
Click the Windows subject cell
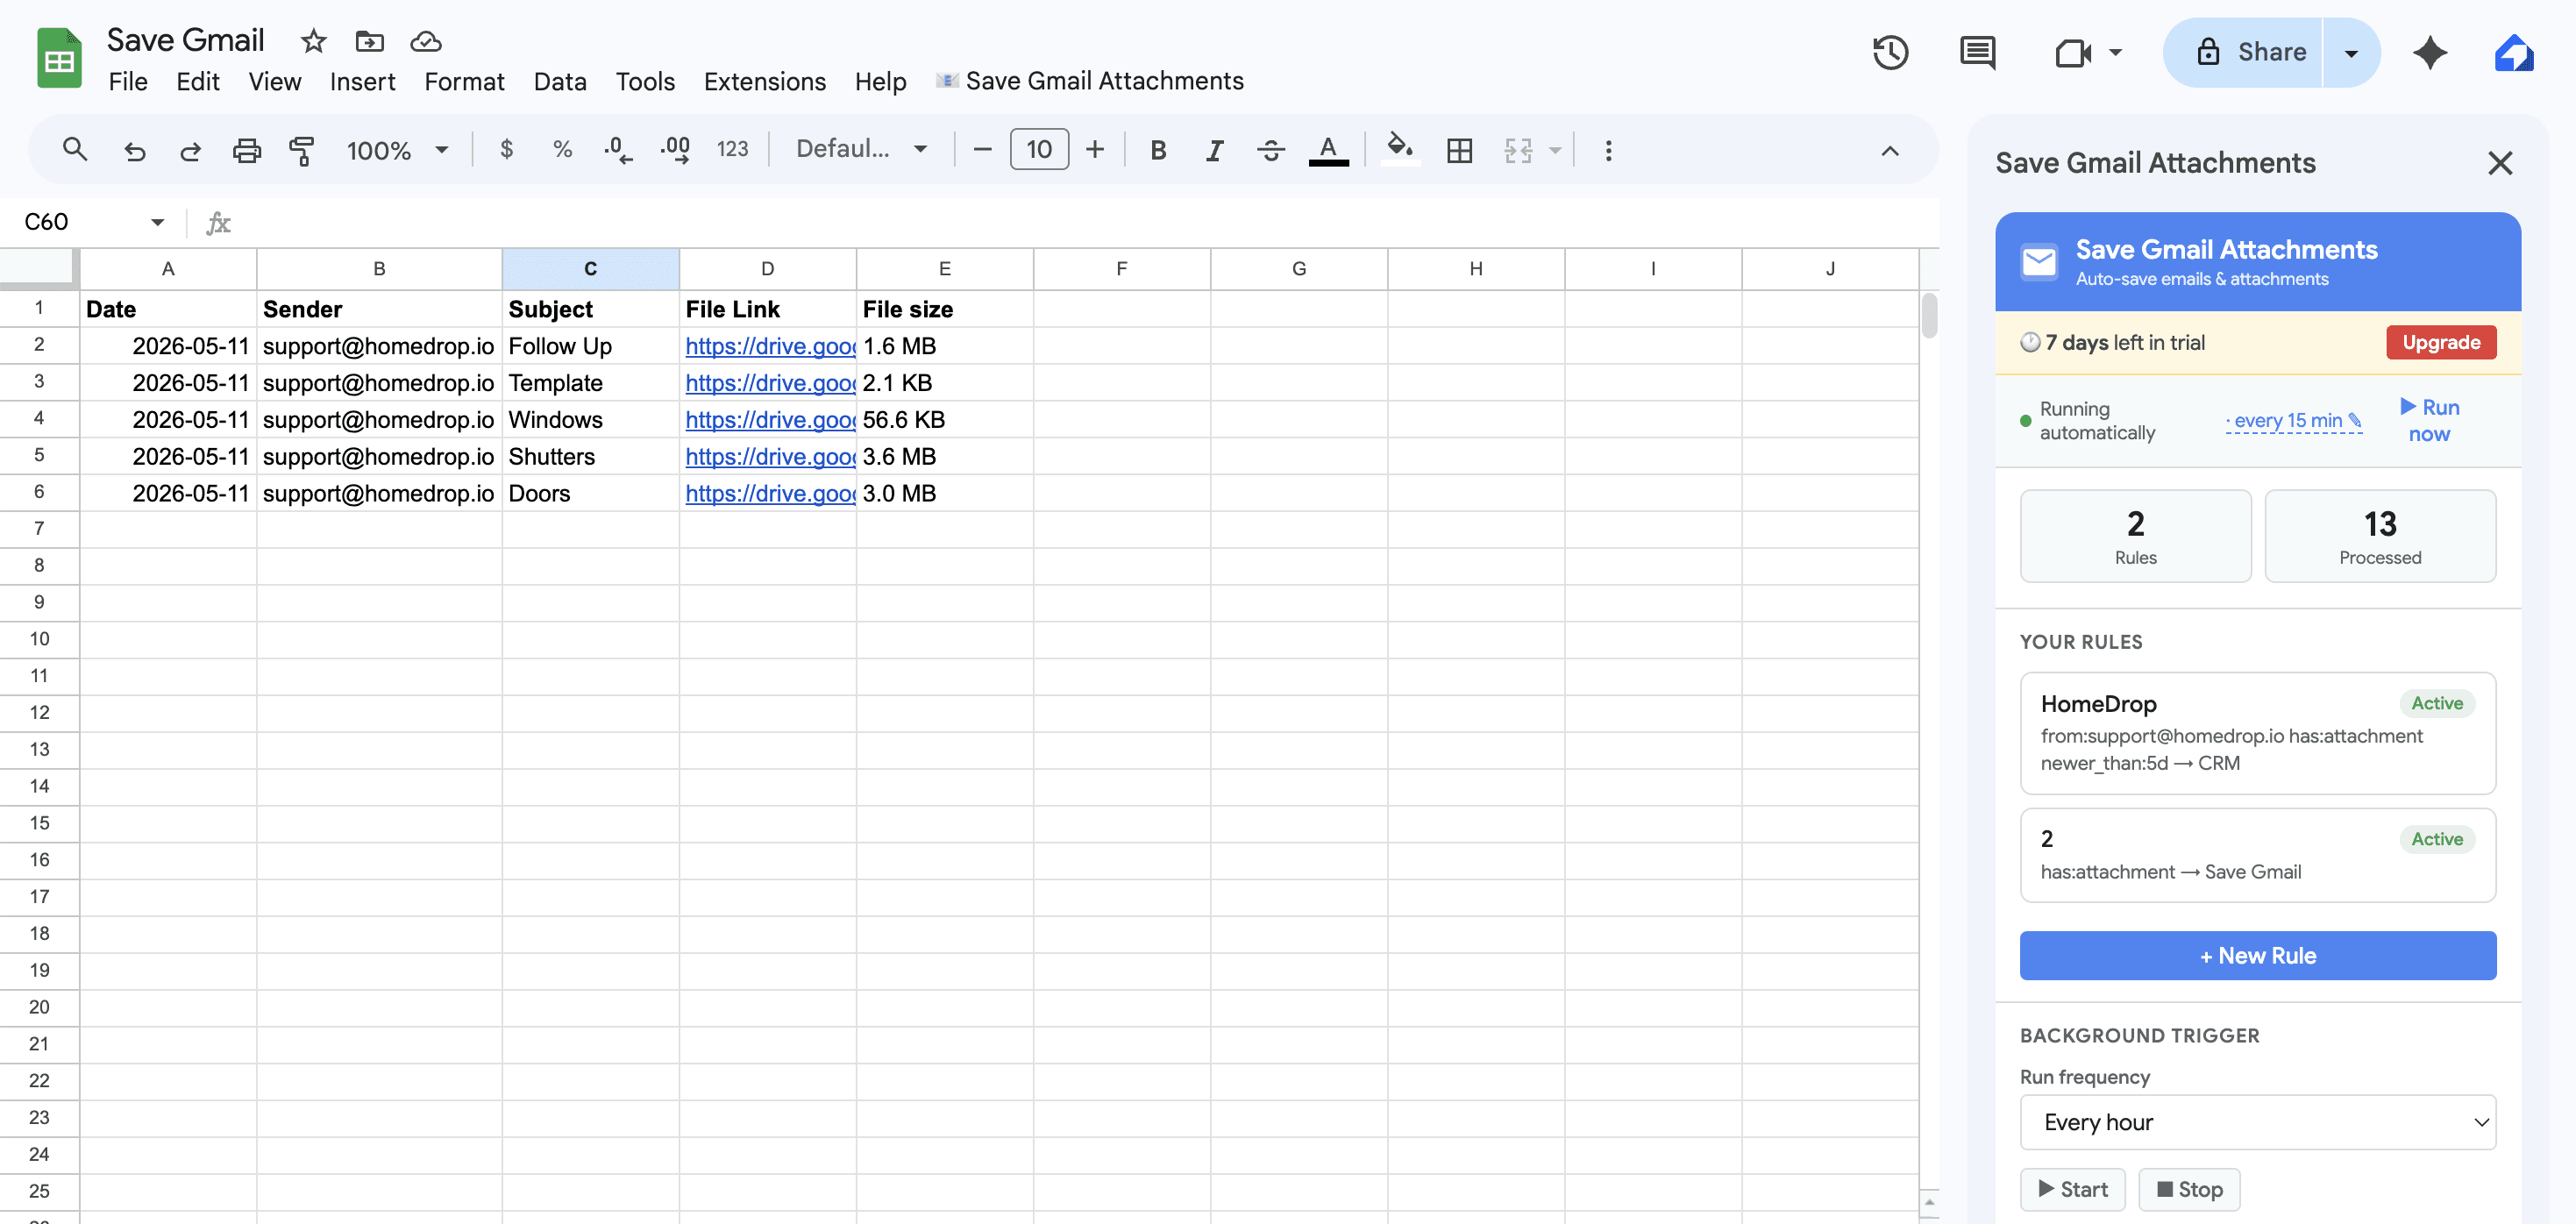(x=590, y=420)
